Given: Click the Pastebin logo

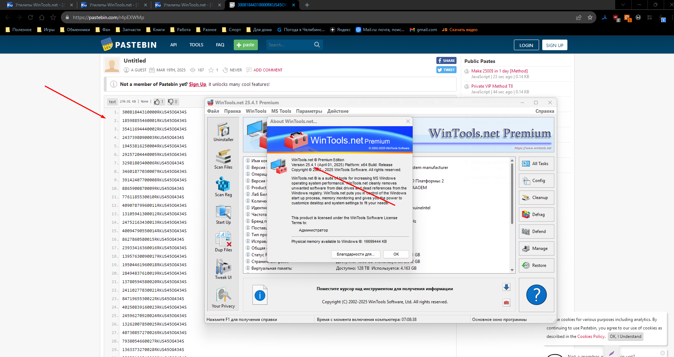Looking at the screenshot, I should click(129, 45).
